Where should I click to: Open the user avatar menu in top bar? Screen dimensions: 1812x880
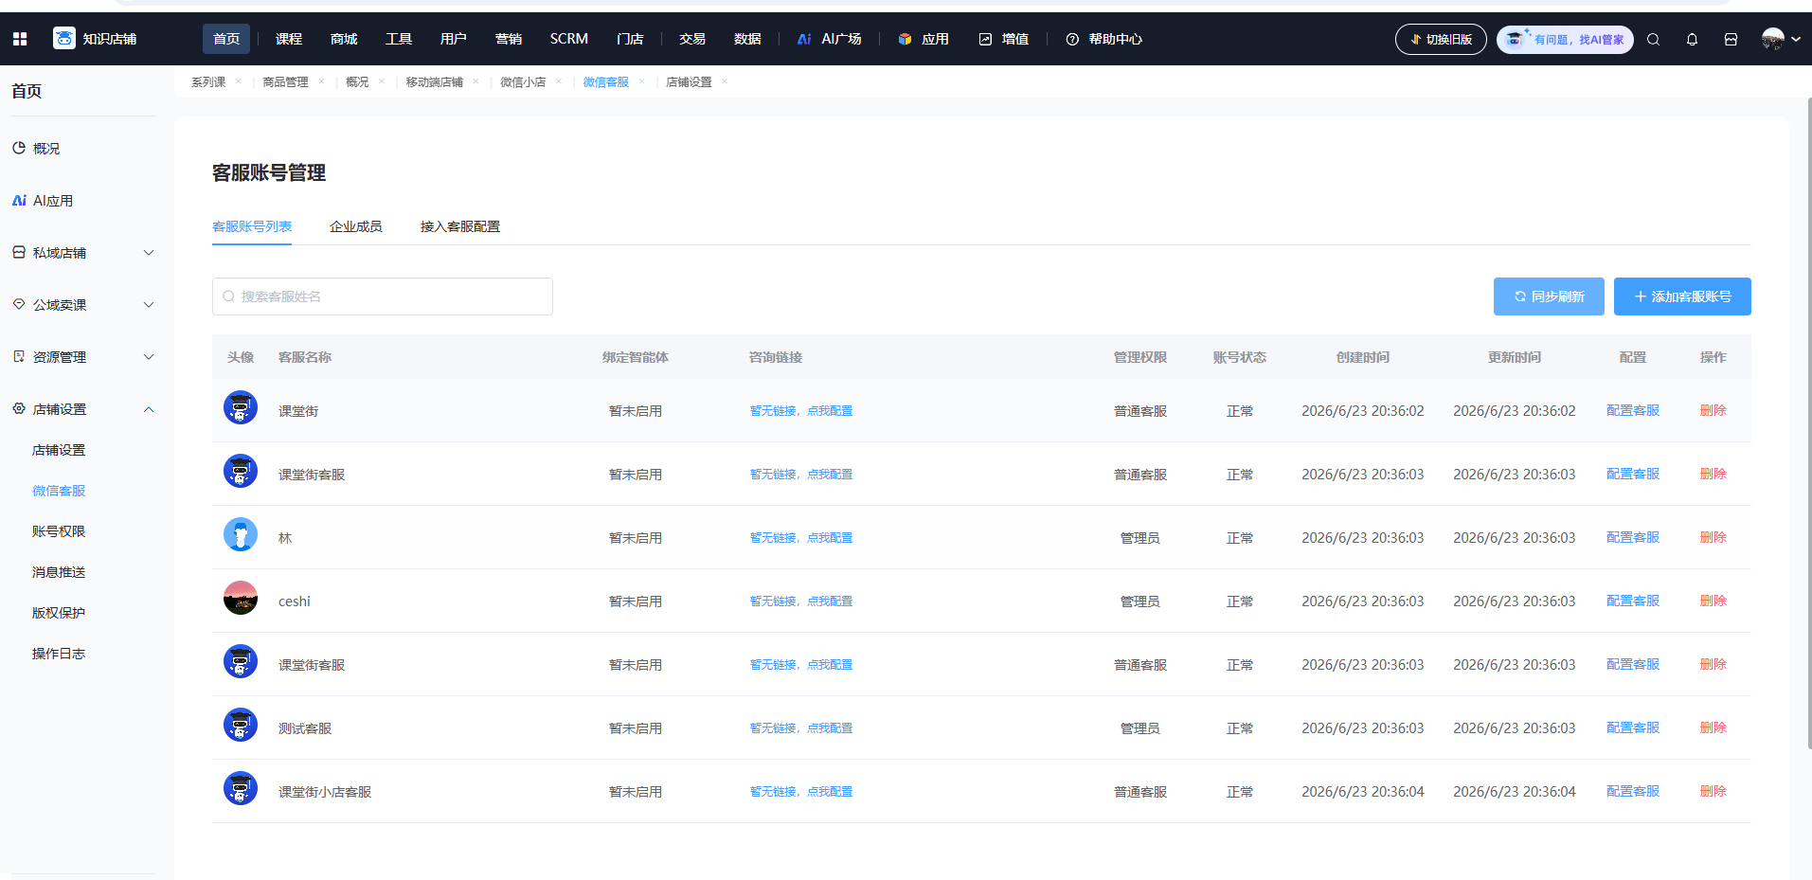point(1773,39)
